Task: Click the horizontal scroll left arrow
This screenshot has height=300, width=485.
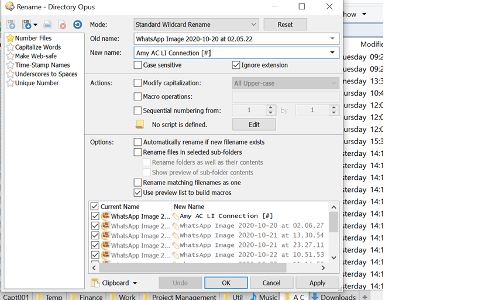Action: pyautogui.click(x=94, y=268)
